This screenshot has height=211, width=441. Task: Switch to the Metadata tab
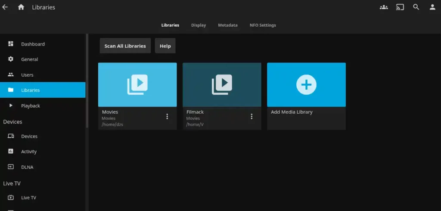pos(228,25)
